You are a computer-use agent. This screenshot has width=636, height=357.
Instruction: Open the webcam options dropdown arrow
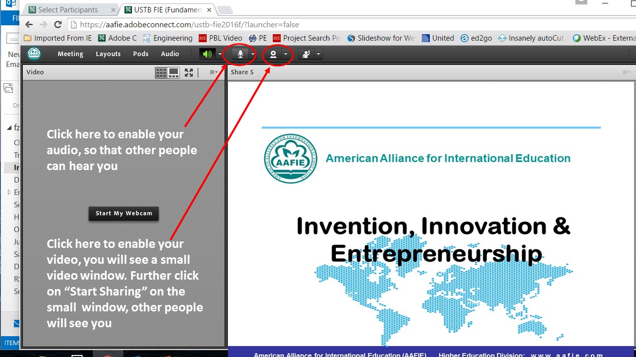pyautogui.click(x=286, y=54)
